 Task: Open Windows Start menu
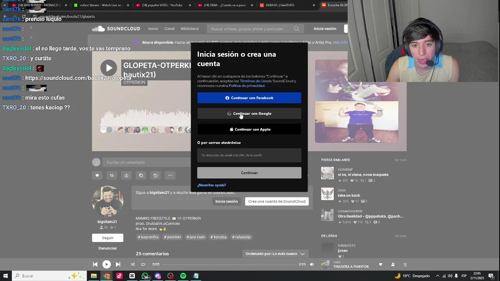tap(5, 276)
